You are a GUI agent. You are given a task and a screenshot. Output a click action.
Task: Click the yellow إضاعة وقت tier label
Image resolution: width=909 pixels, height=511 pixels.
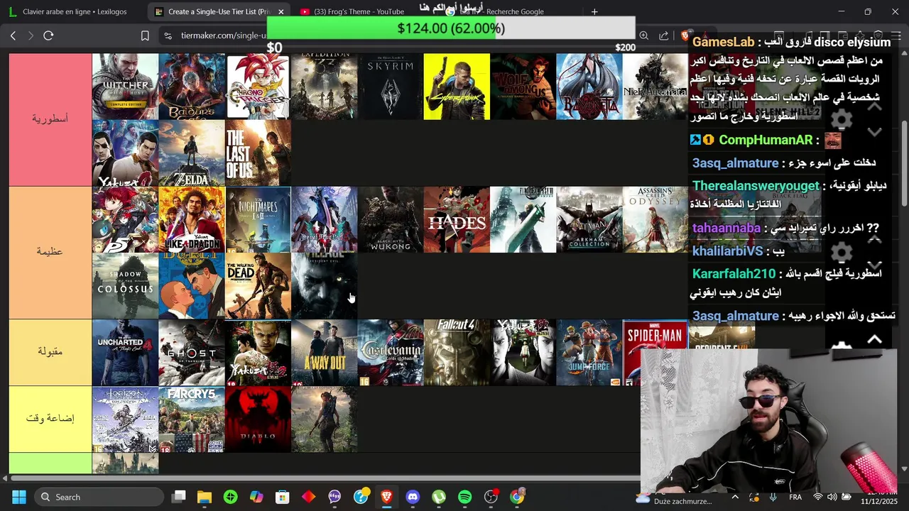coord(50,419)
